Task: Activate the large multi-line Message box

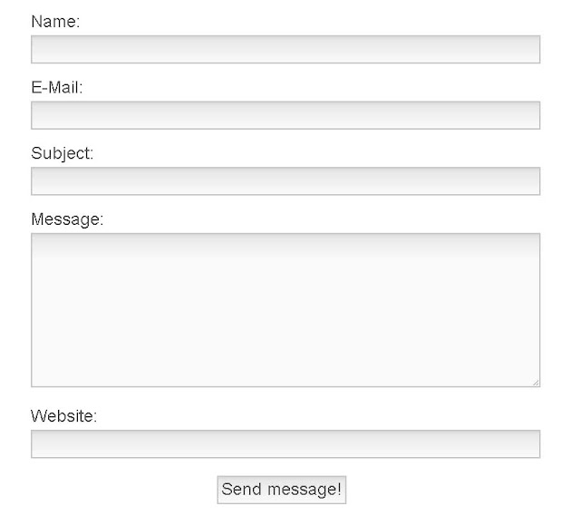Action: pyautogui.click(x=285, y=310)
